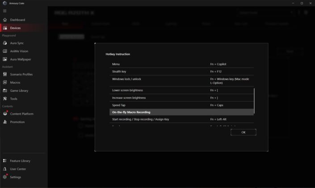Open the Promotion icon
Image resolution: width=315 pixels, height=188 pixels.
point(5,122)
